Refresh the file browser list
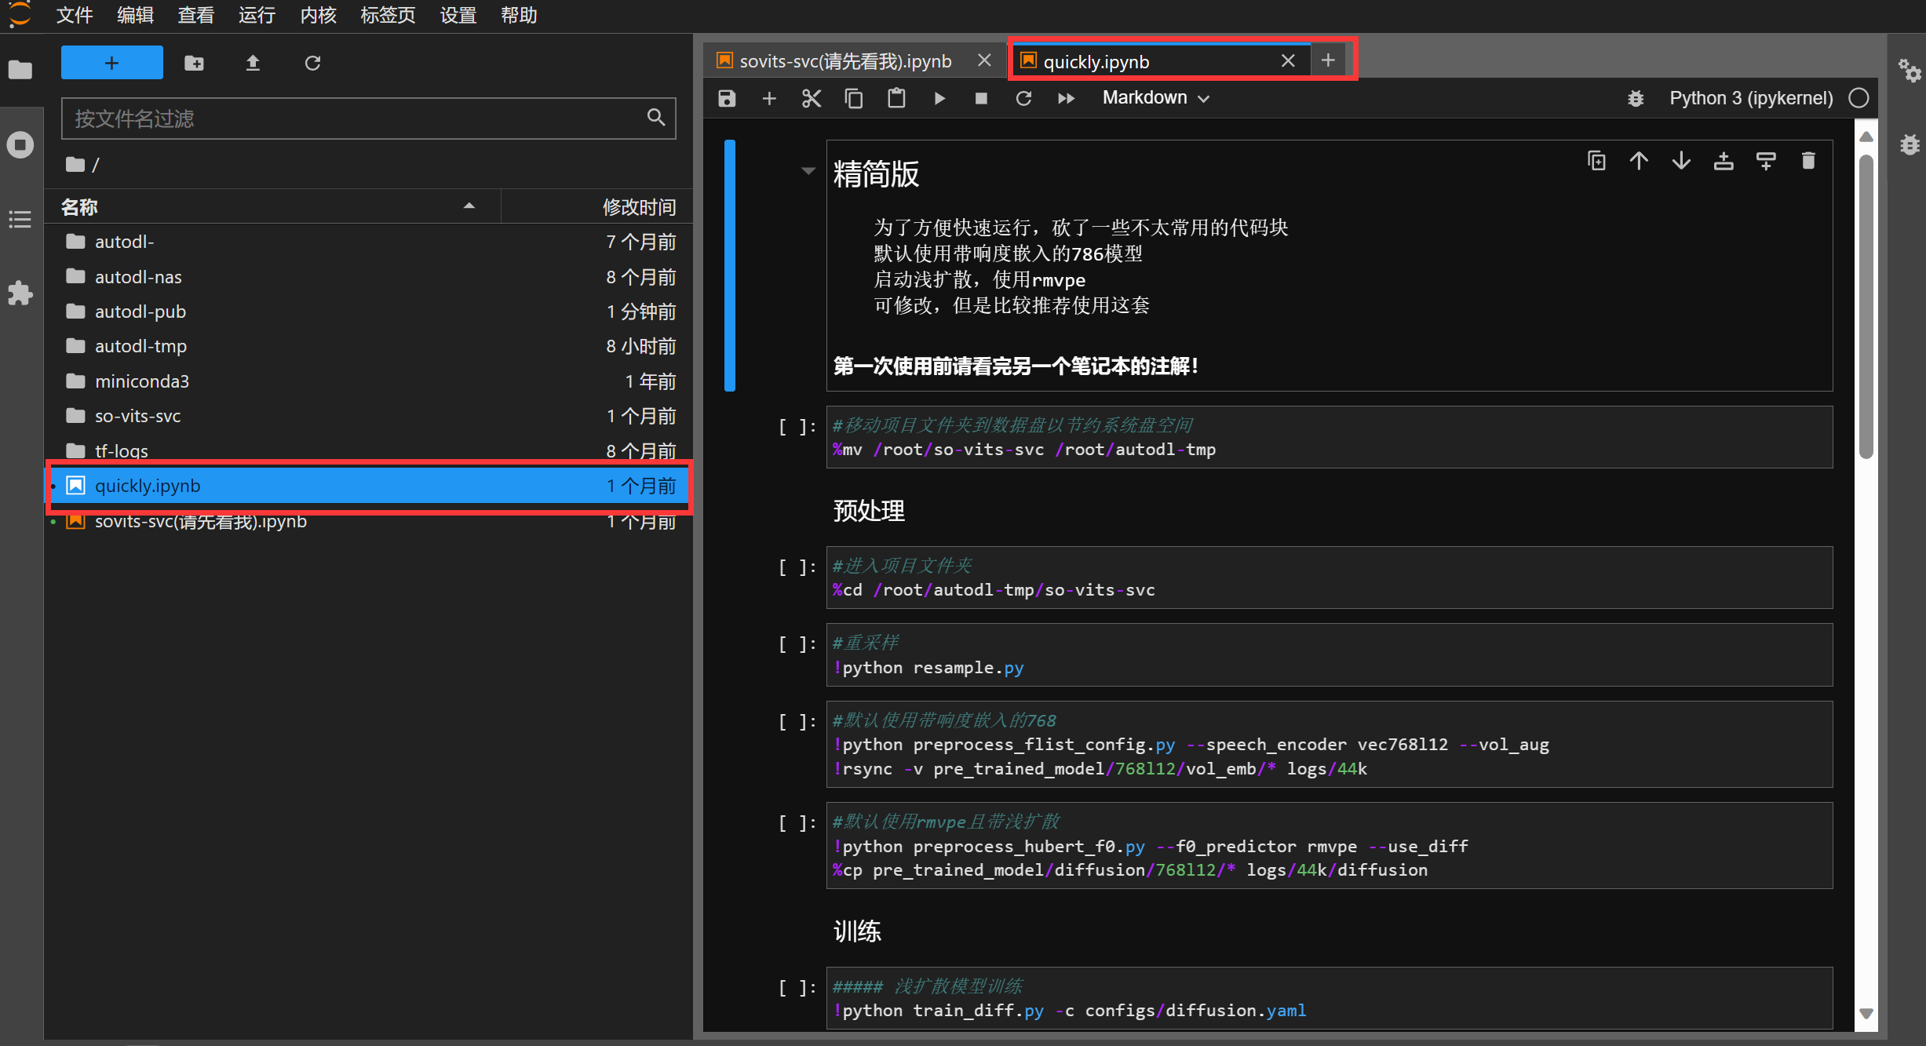The image size is (1926, 1046). tap(312, 63)
